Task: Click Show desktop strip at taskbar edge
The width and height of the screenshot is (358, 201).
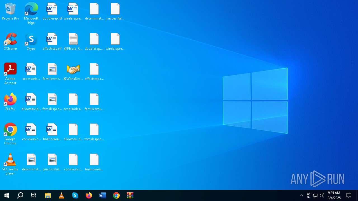Action: pos(357,195)
